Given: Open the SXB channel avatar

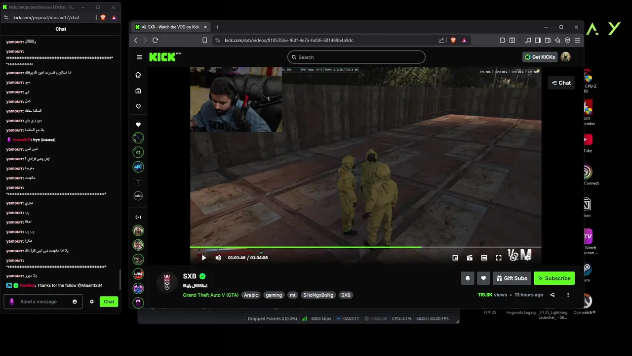Looking at the screenshot, I should coord(167,282).
